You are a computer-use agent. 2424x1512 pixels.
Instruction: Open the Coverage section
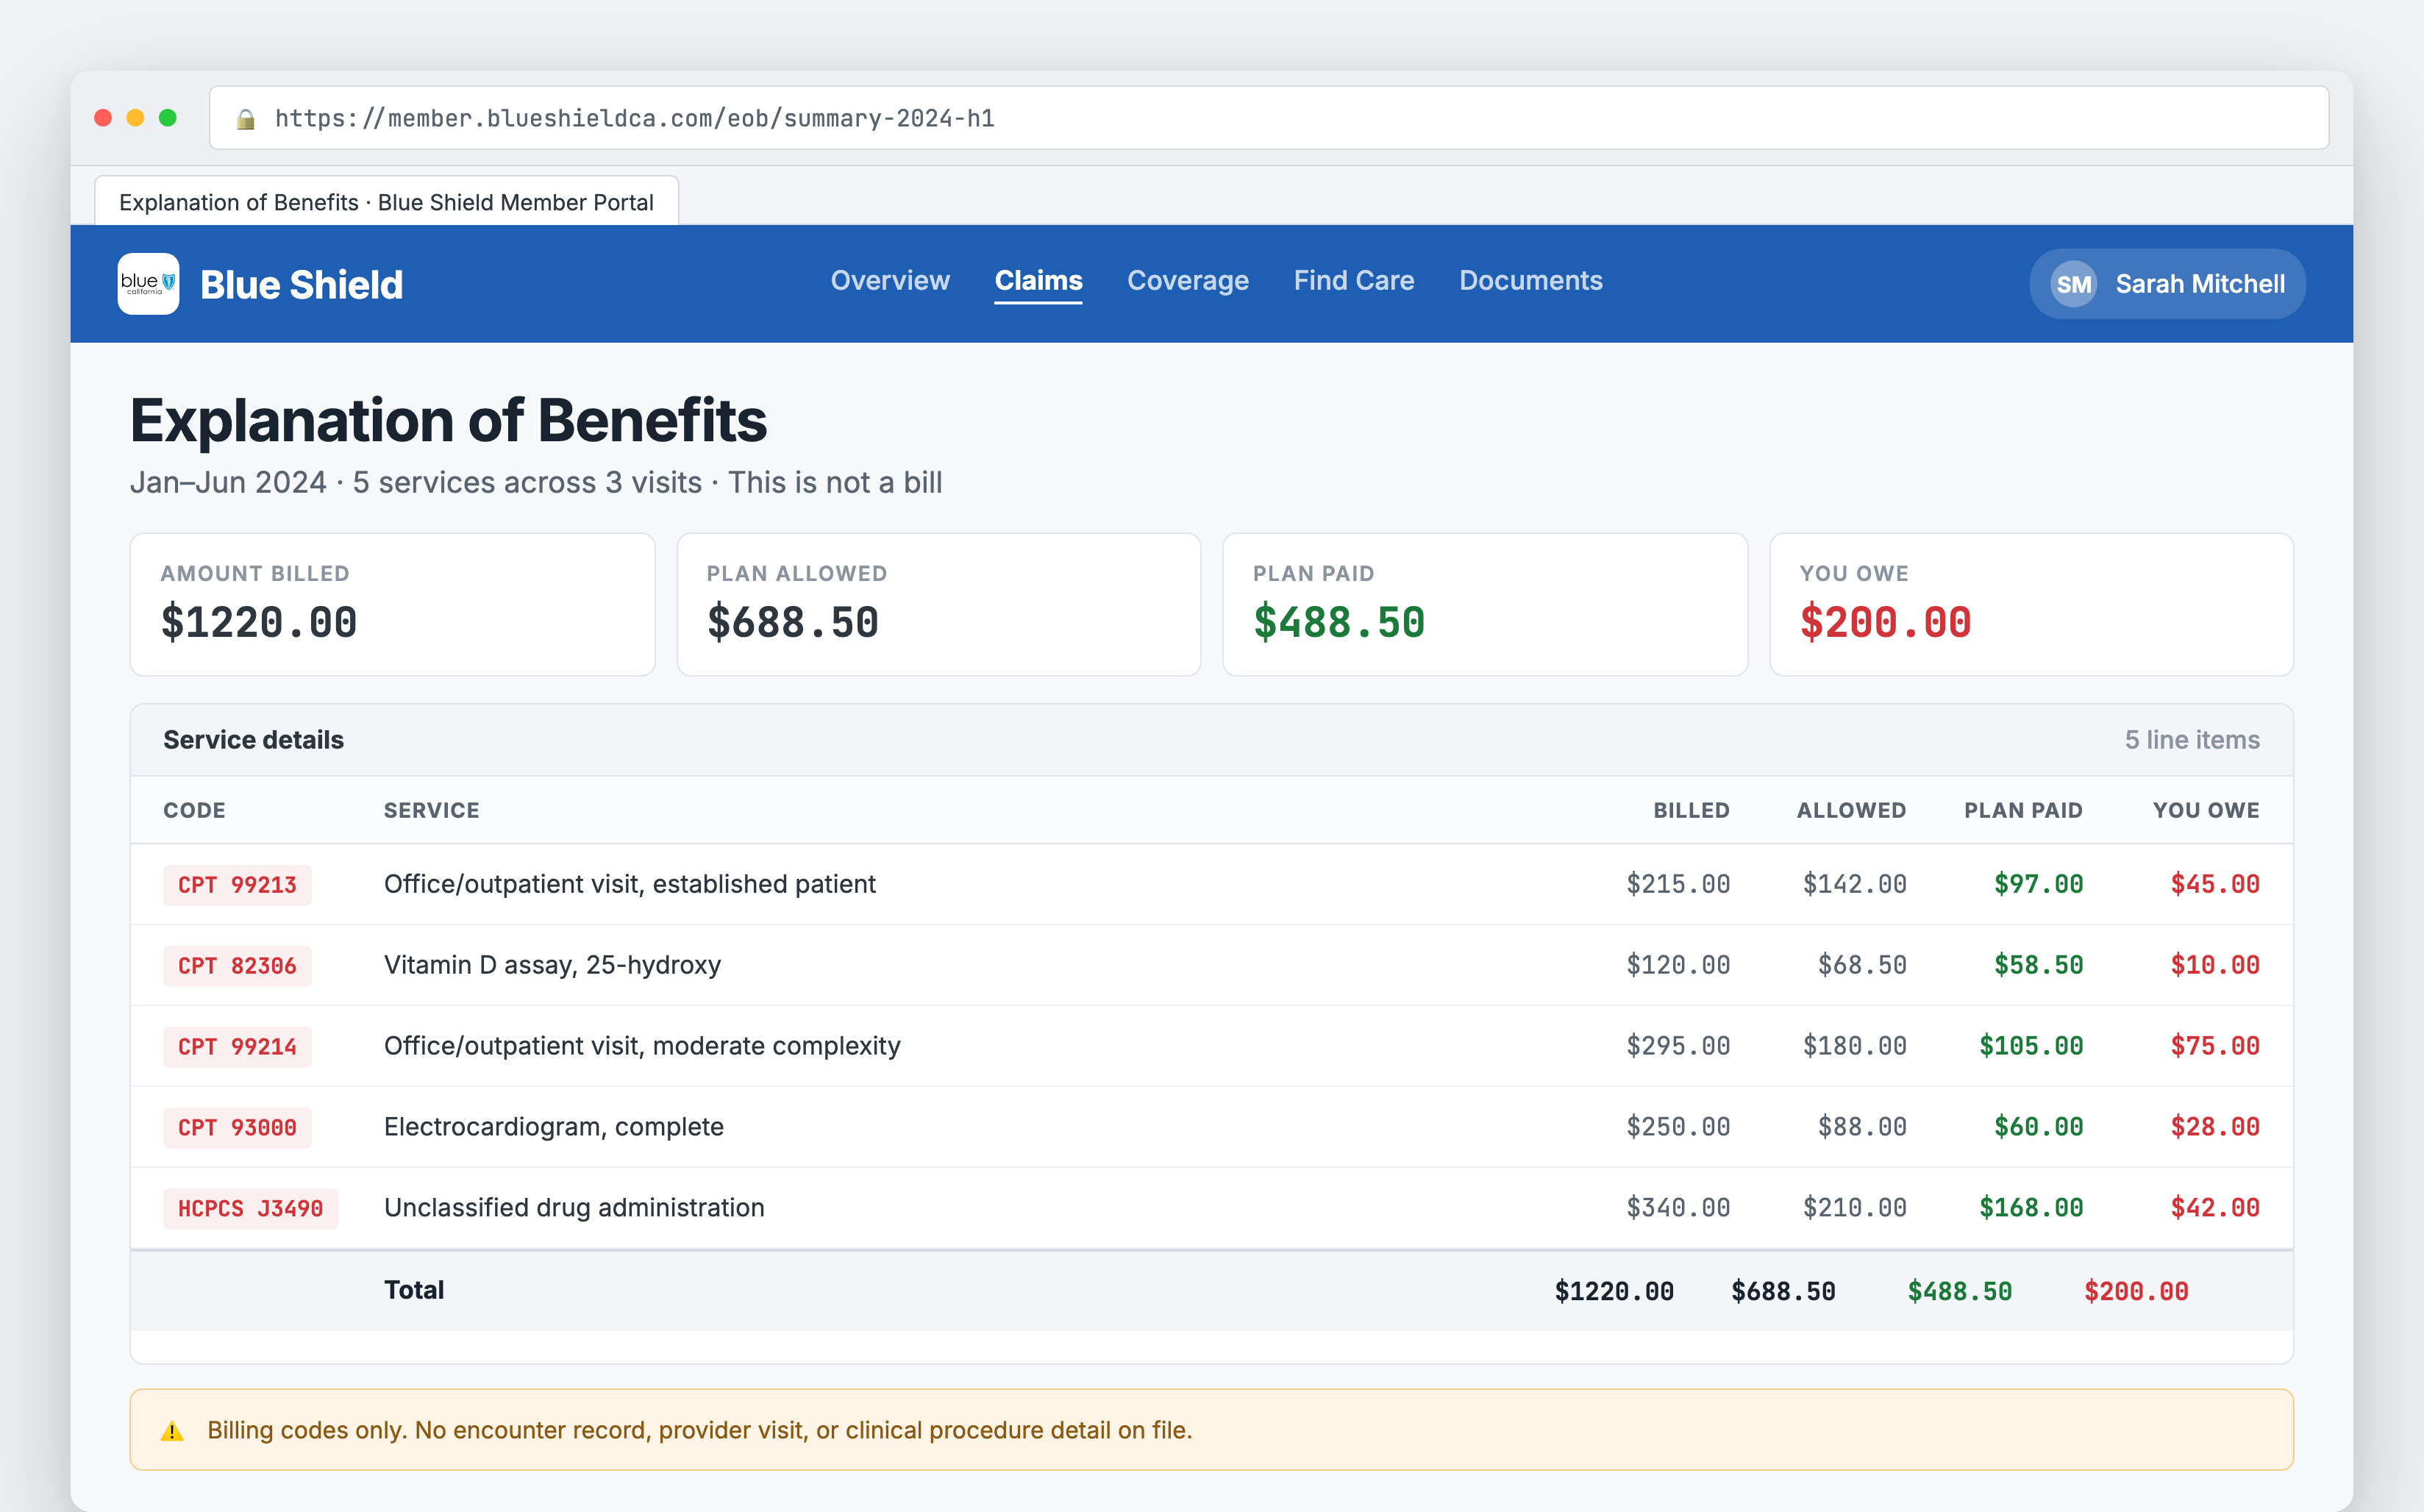pos(1188,281)
